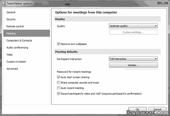The image size is (170, 116).
Task: Open the Participant interaction dropdown
Action: tap(133, 59)
